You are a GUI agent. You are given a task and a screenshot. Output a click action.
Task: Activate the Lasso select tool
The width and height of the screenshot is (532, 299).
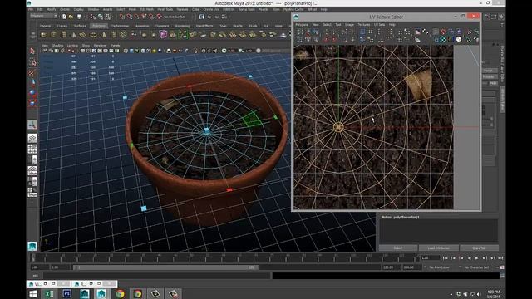coord(32,62)
